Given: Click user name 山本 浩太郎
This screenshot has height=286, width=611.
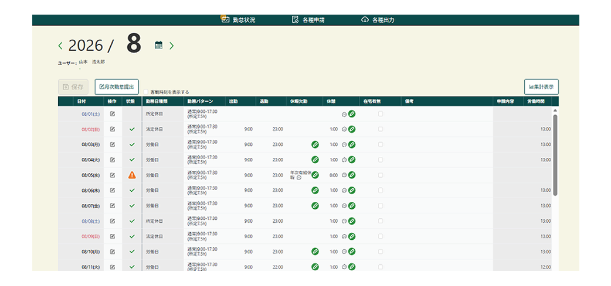Looking at the screenshot, I should point(92,62).
